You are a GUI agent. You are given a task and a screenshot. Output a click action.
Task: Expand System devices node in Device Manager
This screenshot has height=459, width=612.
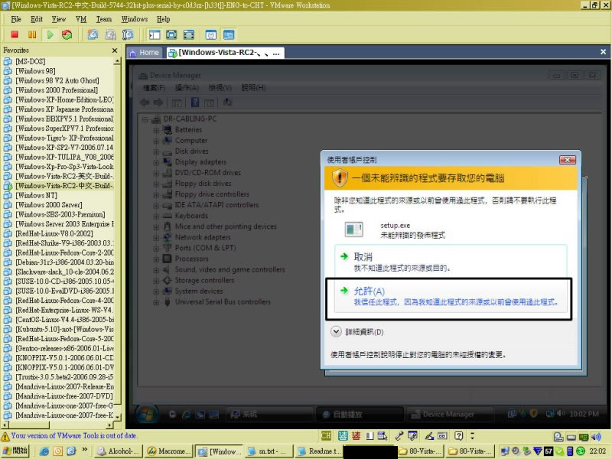click(x=156, y=291)
